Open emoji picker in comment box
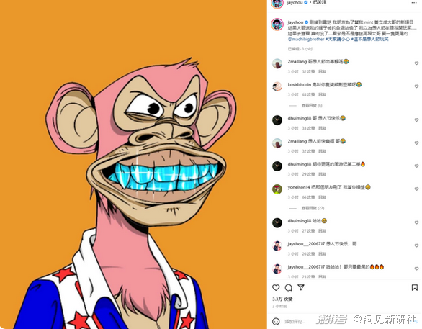The width and height of the screenshot is (422, 329). (276, 321)
